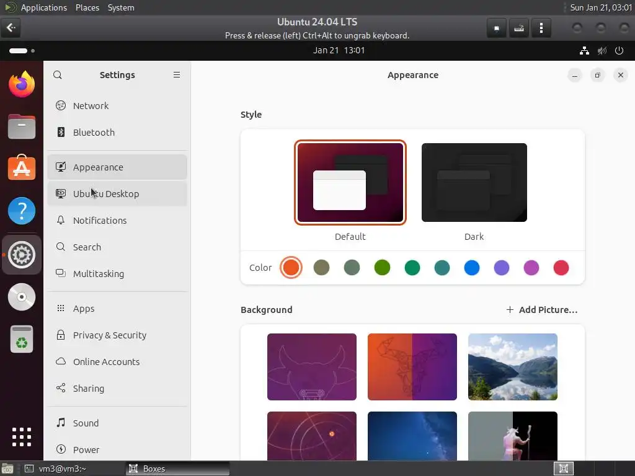Launch Firefox from the dock
The width and height of the screenshot is (635, 476).
coord(22,84)
